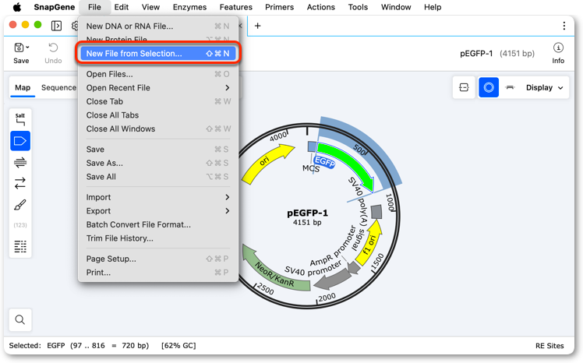Screen dimensions: 583x363
Task: Toggle the sidebar panel icon
Action: point(57,26)
